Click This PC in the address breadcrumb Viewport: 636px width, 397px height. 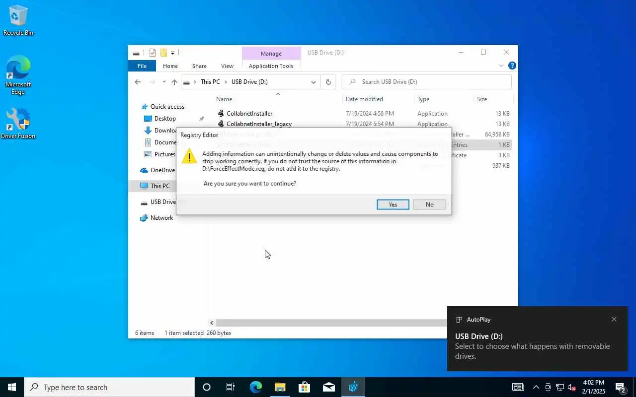[210, 82]
